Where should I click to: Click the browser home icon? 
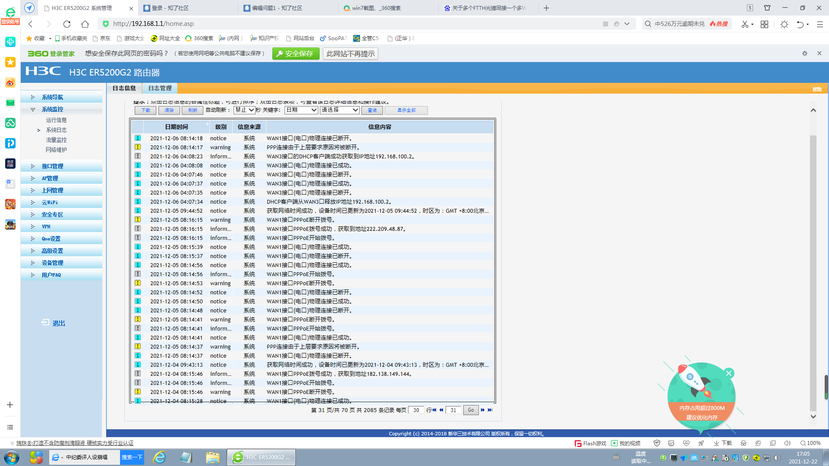point(85,24)
